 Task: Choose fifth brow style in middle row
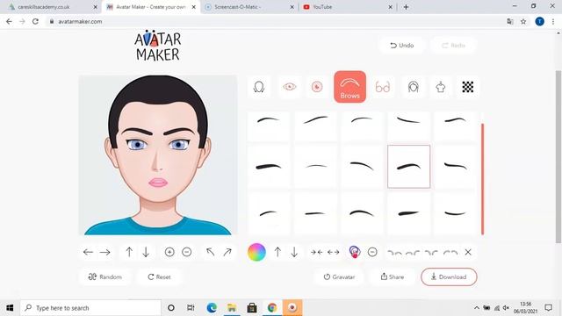tap(455, 167)
